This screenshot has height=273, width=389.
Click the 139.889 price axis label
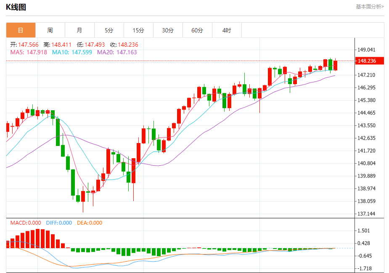tap(366, 176)
